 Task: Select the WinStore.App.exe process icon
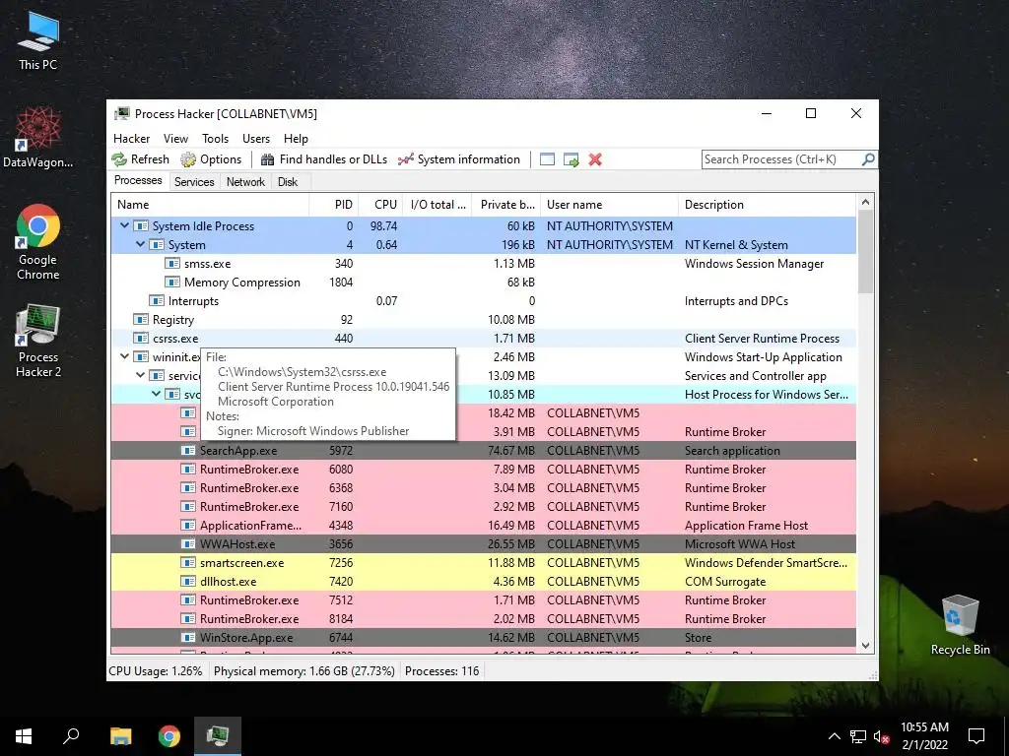188,637
